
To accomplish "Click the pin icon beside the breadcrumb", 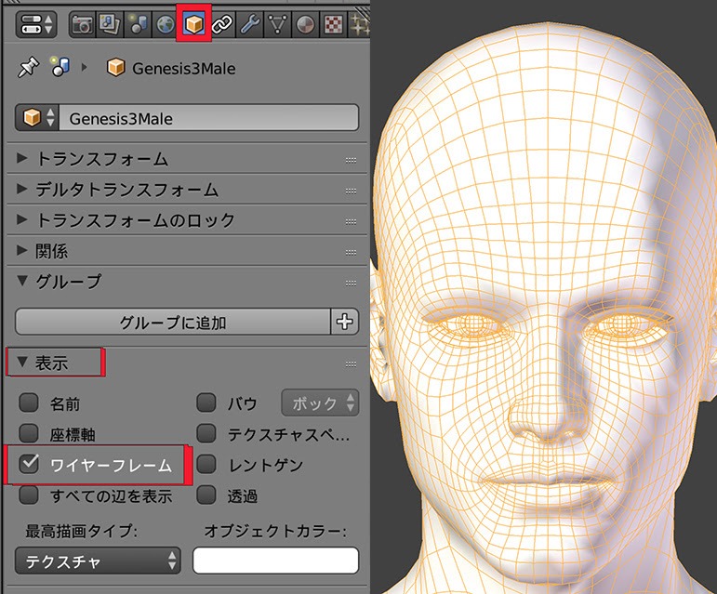I will tap(27, 68).
